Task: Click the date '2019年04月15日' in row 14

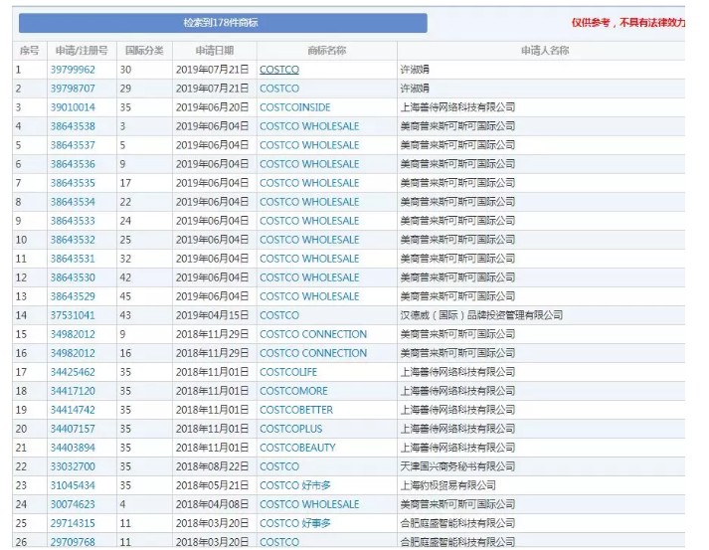Action: click(x=212, y=315)
